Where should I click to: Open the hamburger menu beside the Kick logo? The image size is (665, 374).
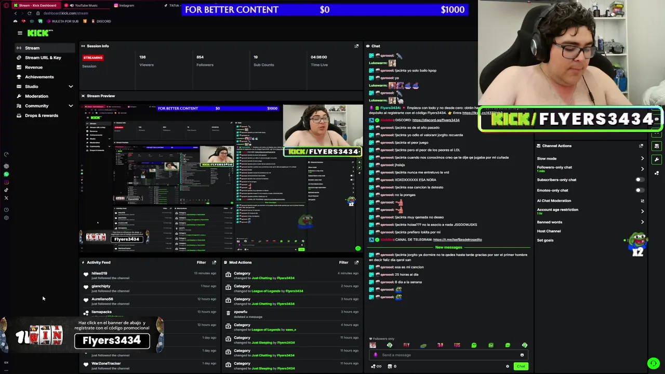pos(20,33)
